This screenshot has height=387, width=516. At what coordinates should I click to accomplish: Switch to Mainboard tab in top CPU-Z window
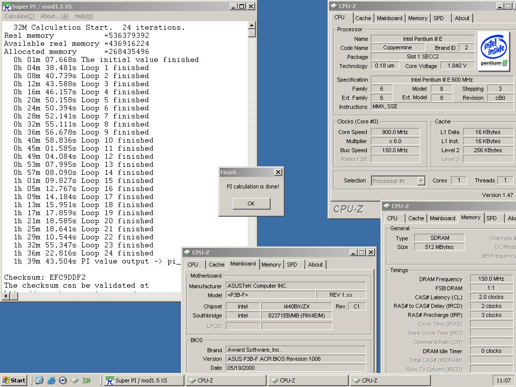pyautogui.click(x=390, y=19)
